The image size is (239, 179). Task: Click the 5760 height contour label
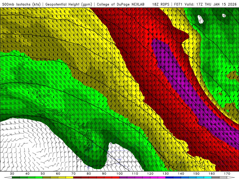(126, 124)
